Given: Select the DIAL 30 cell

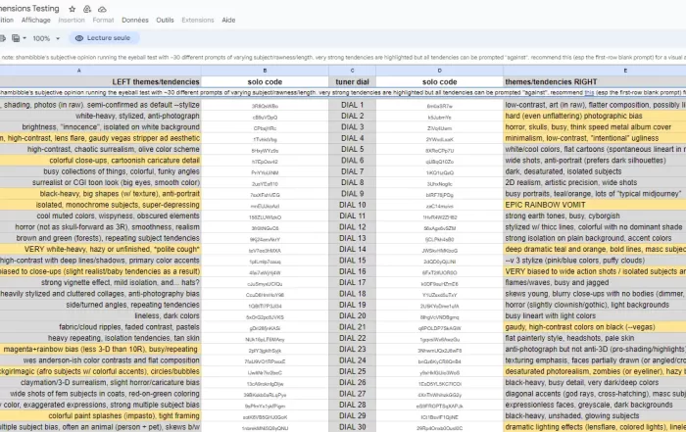Looking at the screenshot, I should click(x=352, y=427).
